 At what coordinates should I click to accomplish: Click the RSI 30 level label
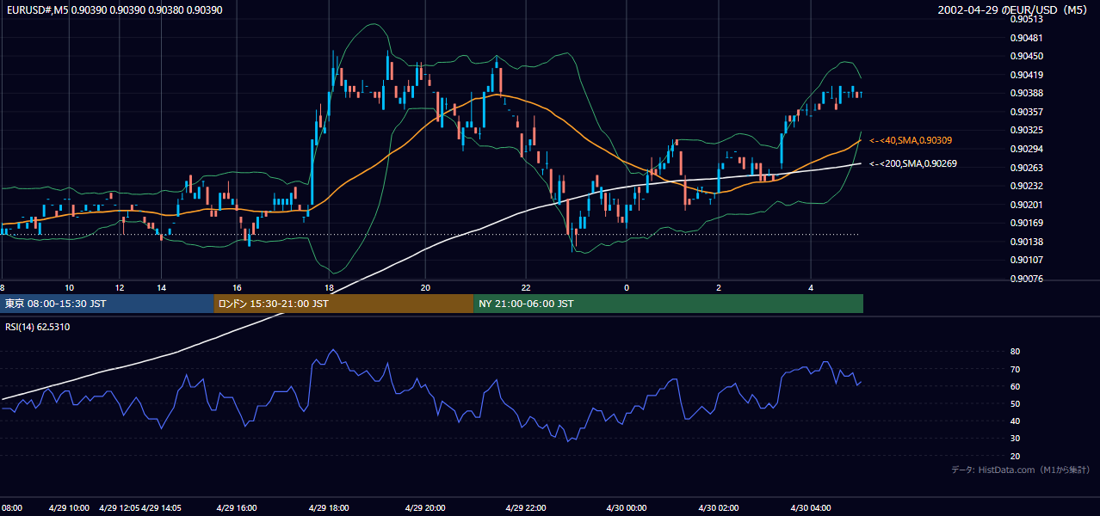(x=1015, y=439)
